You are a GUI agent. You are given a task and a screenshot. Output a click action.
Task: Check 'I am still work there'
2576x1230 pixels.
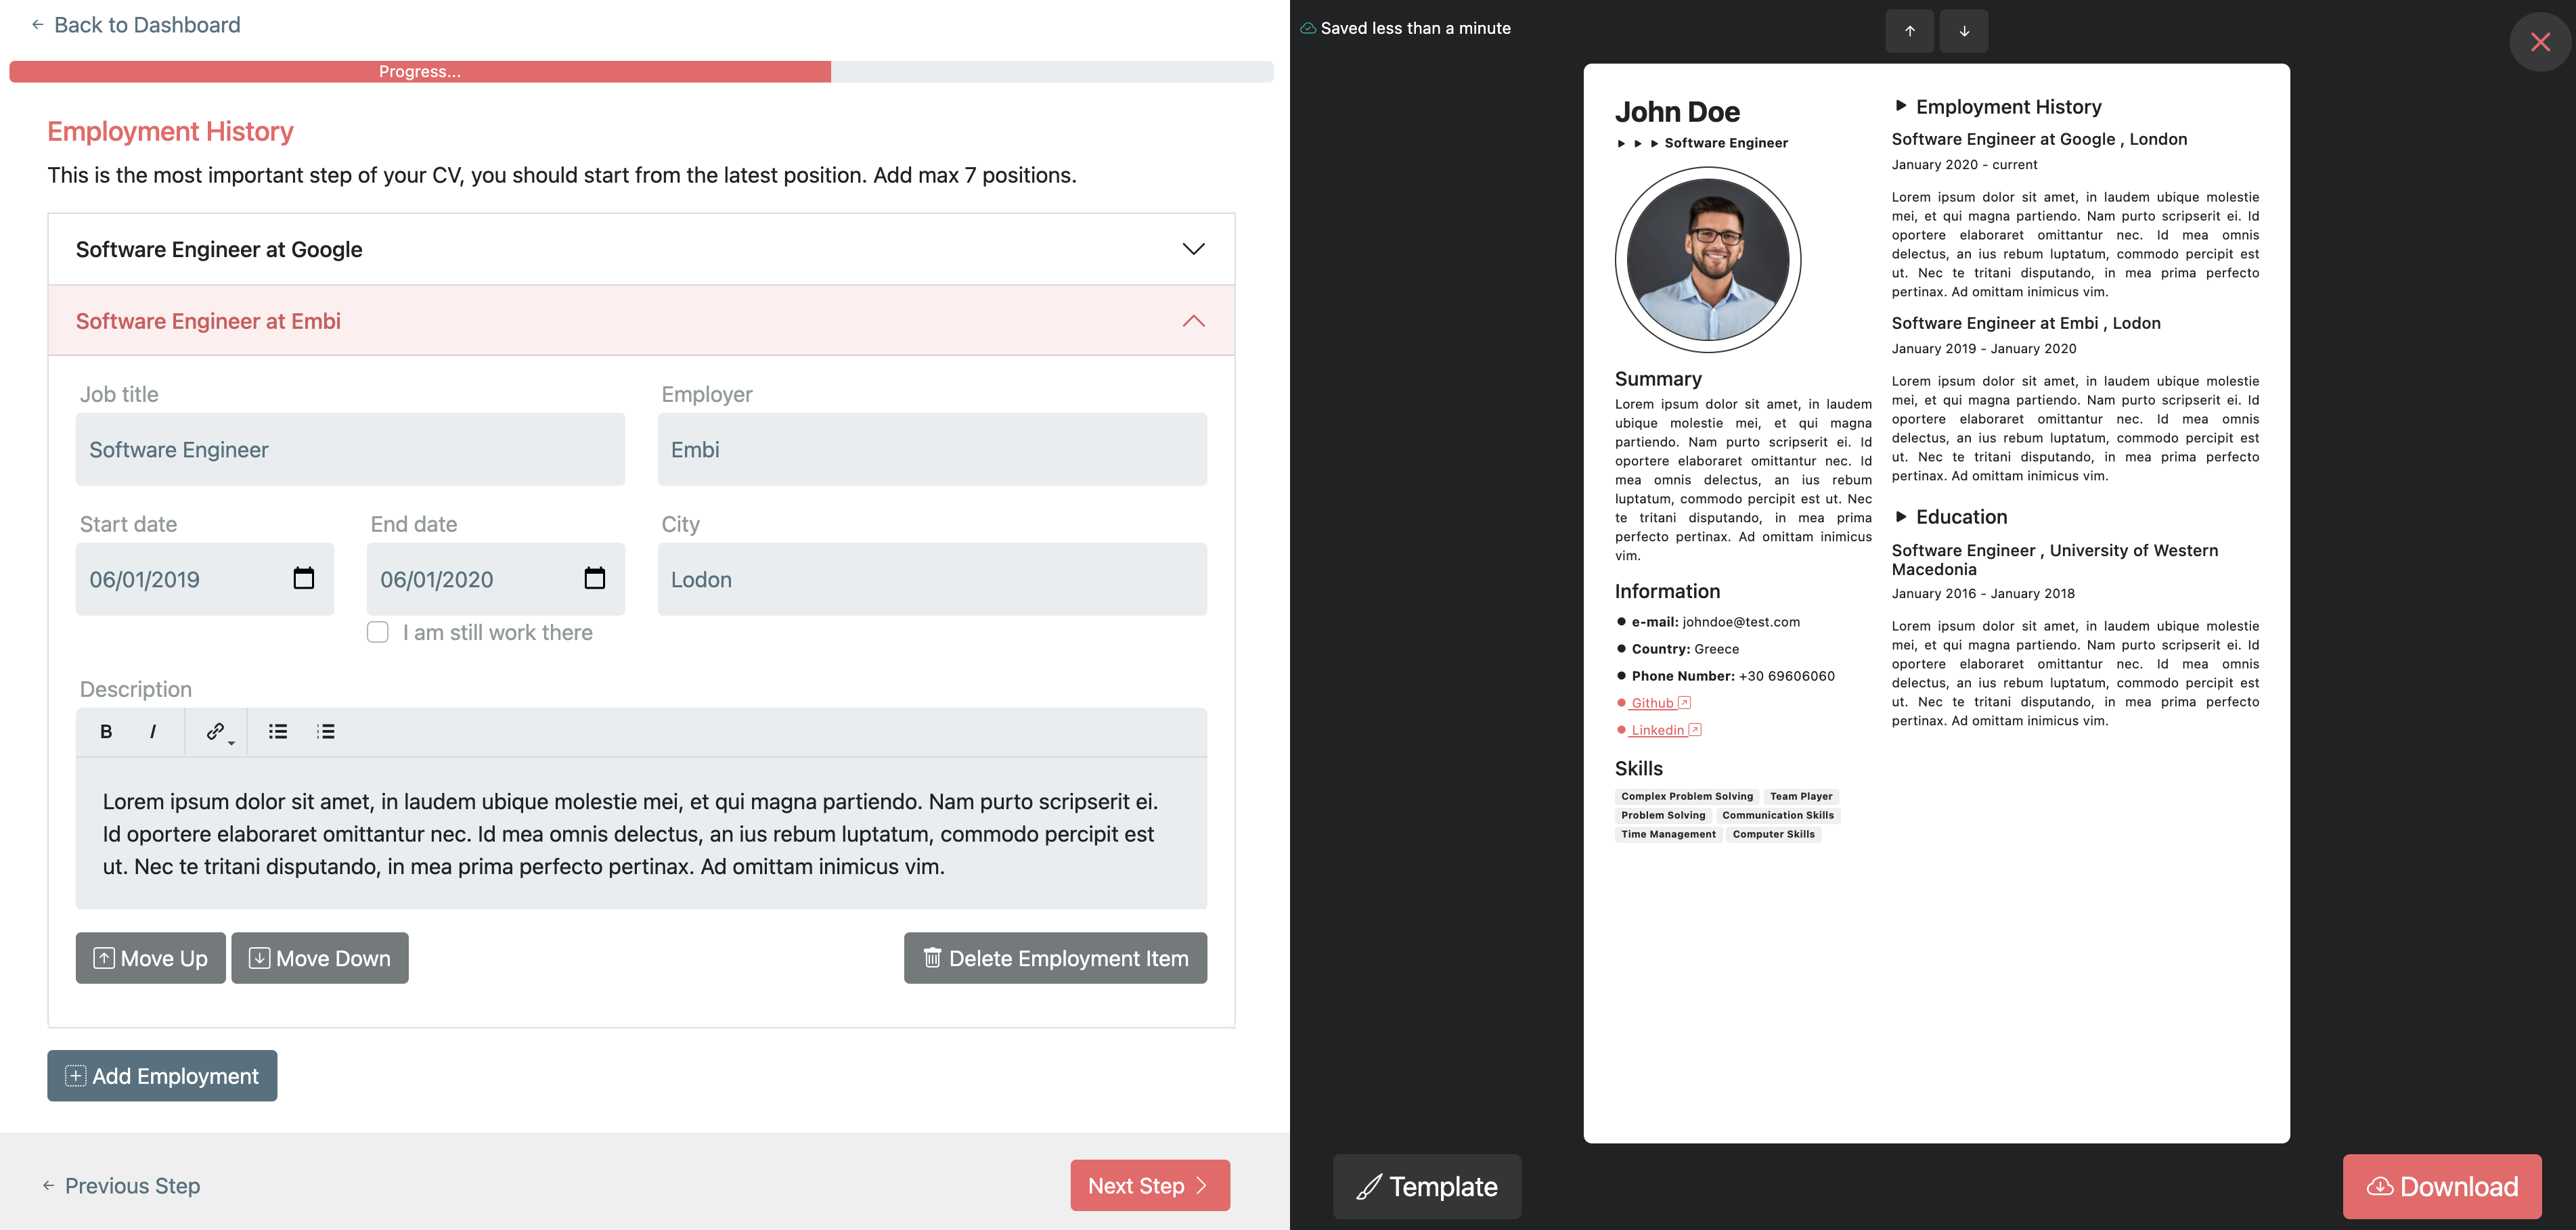378,632
